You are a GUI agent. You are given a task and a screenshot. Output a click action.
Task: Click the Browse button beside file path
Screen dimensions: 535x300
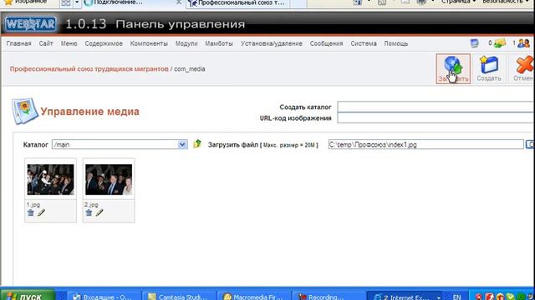click(x=530, y=144)
